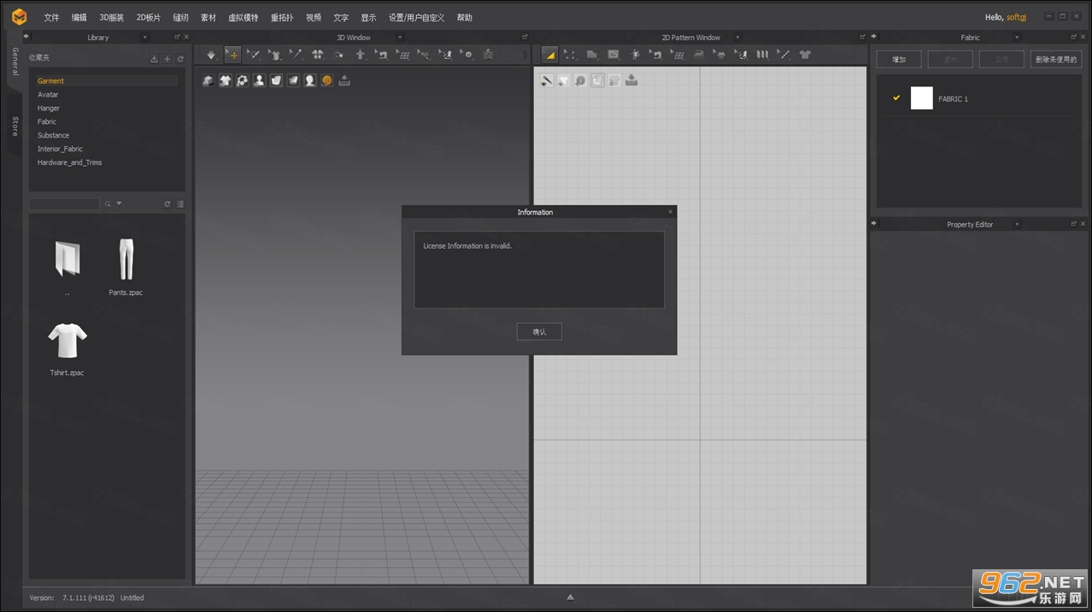
Task: Select the Garment folder in Library
Action: click(x=107, y=81)
